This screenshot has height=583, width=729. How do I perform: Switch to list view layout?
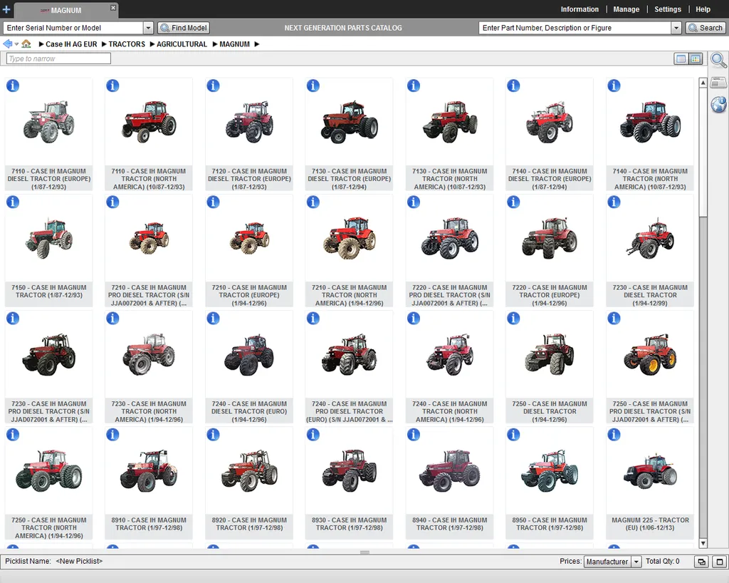click(x=681, y=58)
